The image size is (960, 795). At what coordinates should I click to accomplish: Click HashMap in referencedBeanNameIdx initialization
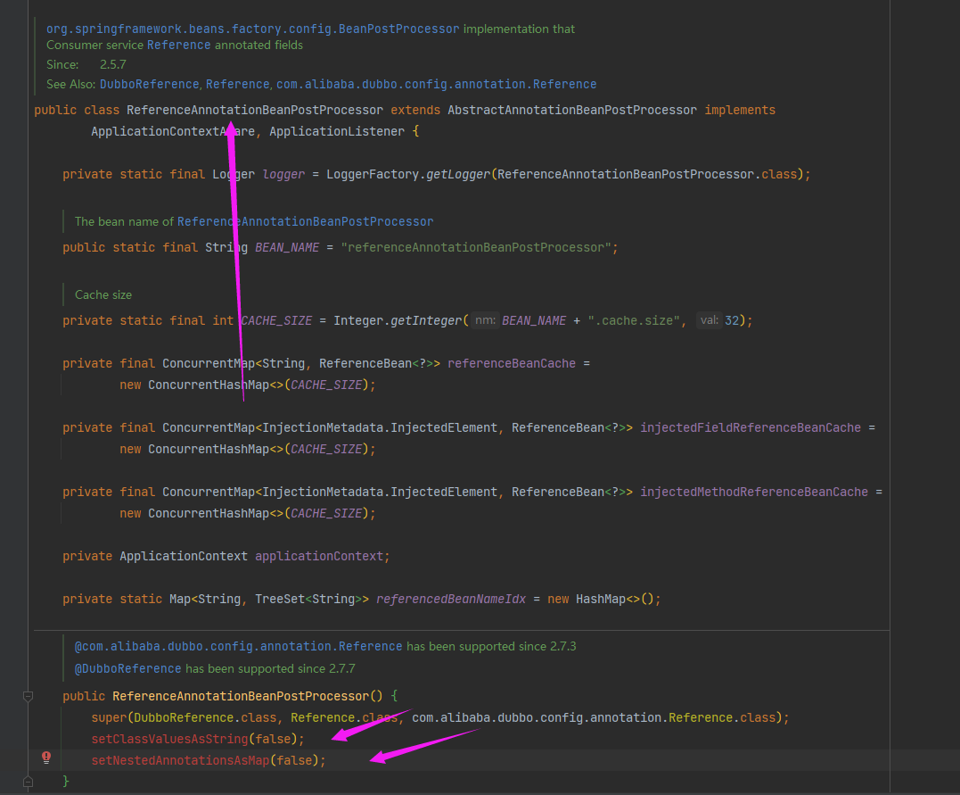601,599
